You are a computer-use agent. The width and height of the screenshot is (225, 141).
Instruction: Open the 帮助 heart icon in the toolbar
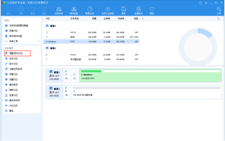coord(152,10)
